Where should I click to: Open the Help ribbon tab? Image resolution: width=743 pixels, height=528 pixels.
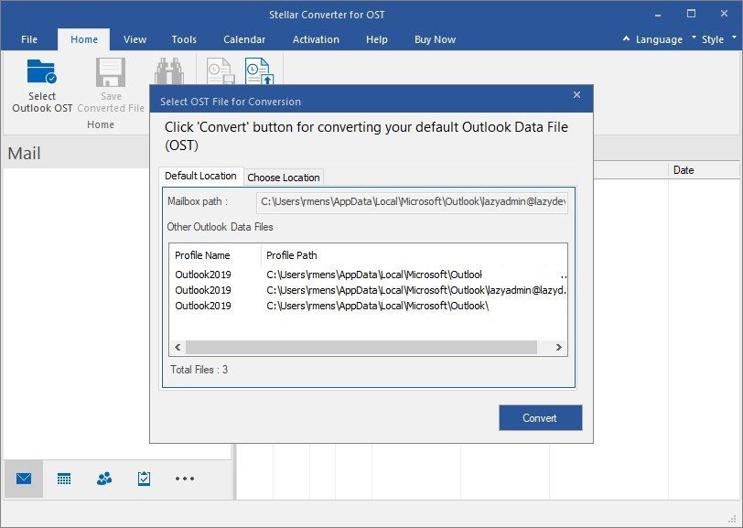[377, 39]
